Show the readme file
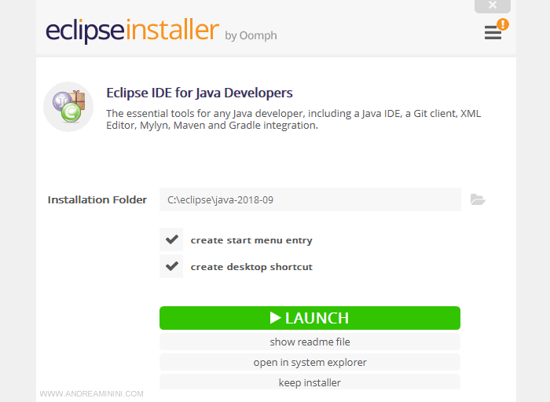Viewport: 550px width, 402px height. point(310,342)
